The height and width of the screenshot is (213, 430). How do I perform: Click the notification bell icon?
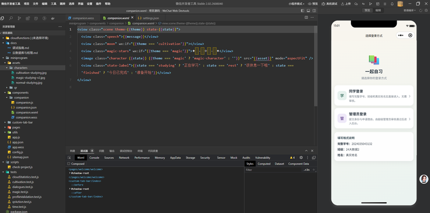392,4
